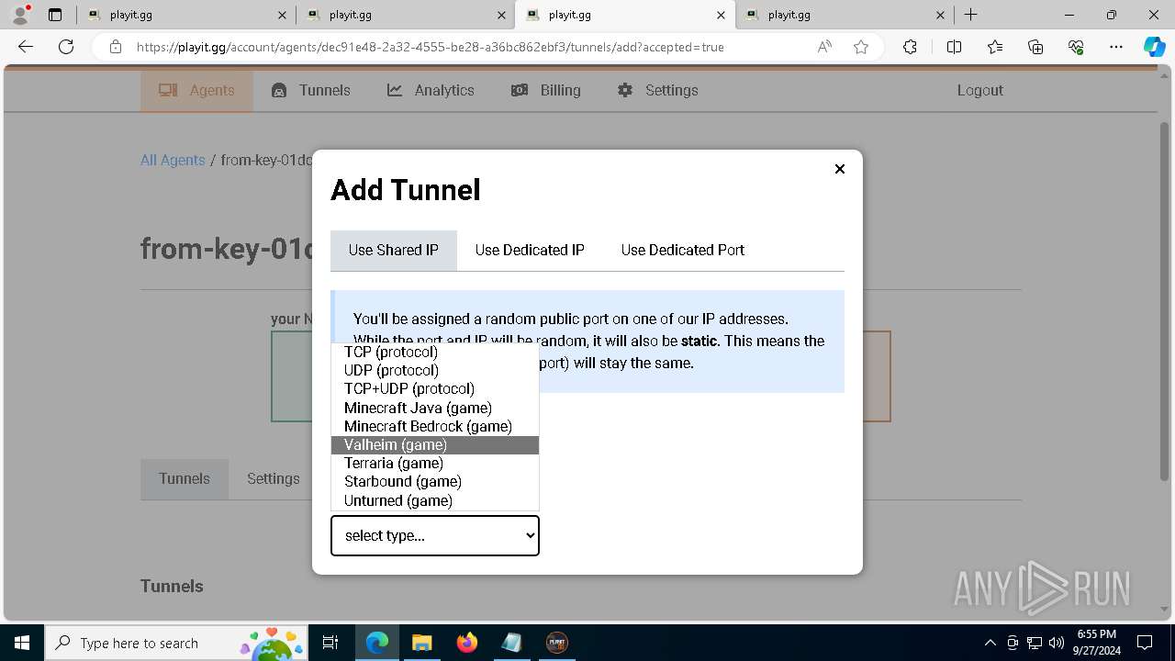Viewport: 1175px width, 661px height.
Task: Switch to the second playit.gg tab
Action: click(x=405, y=15)
